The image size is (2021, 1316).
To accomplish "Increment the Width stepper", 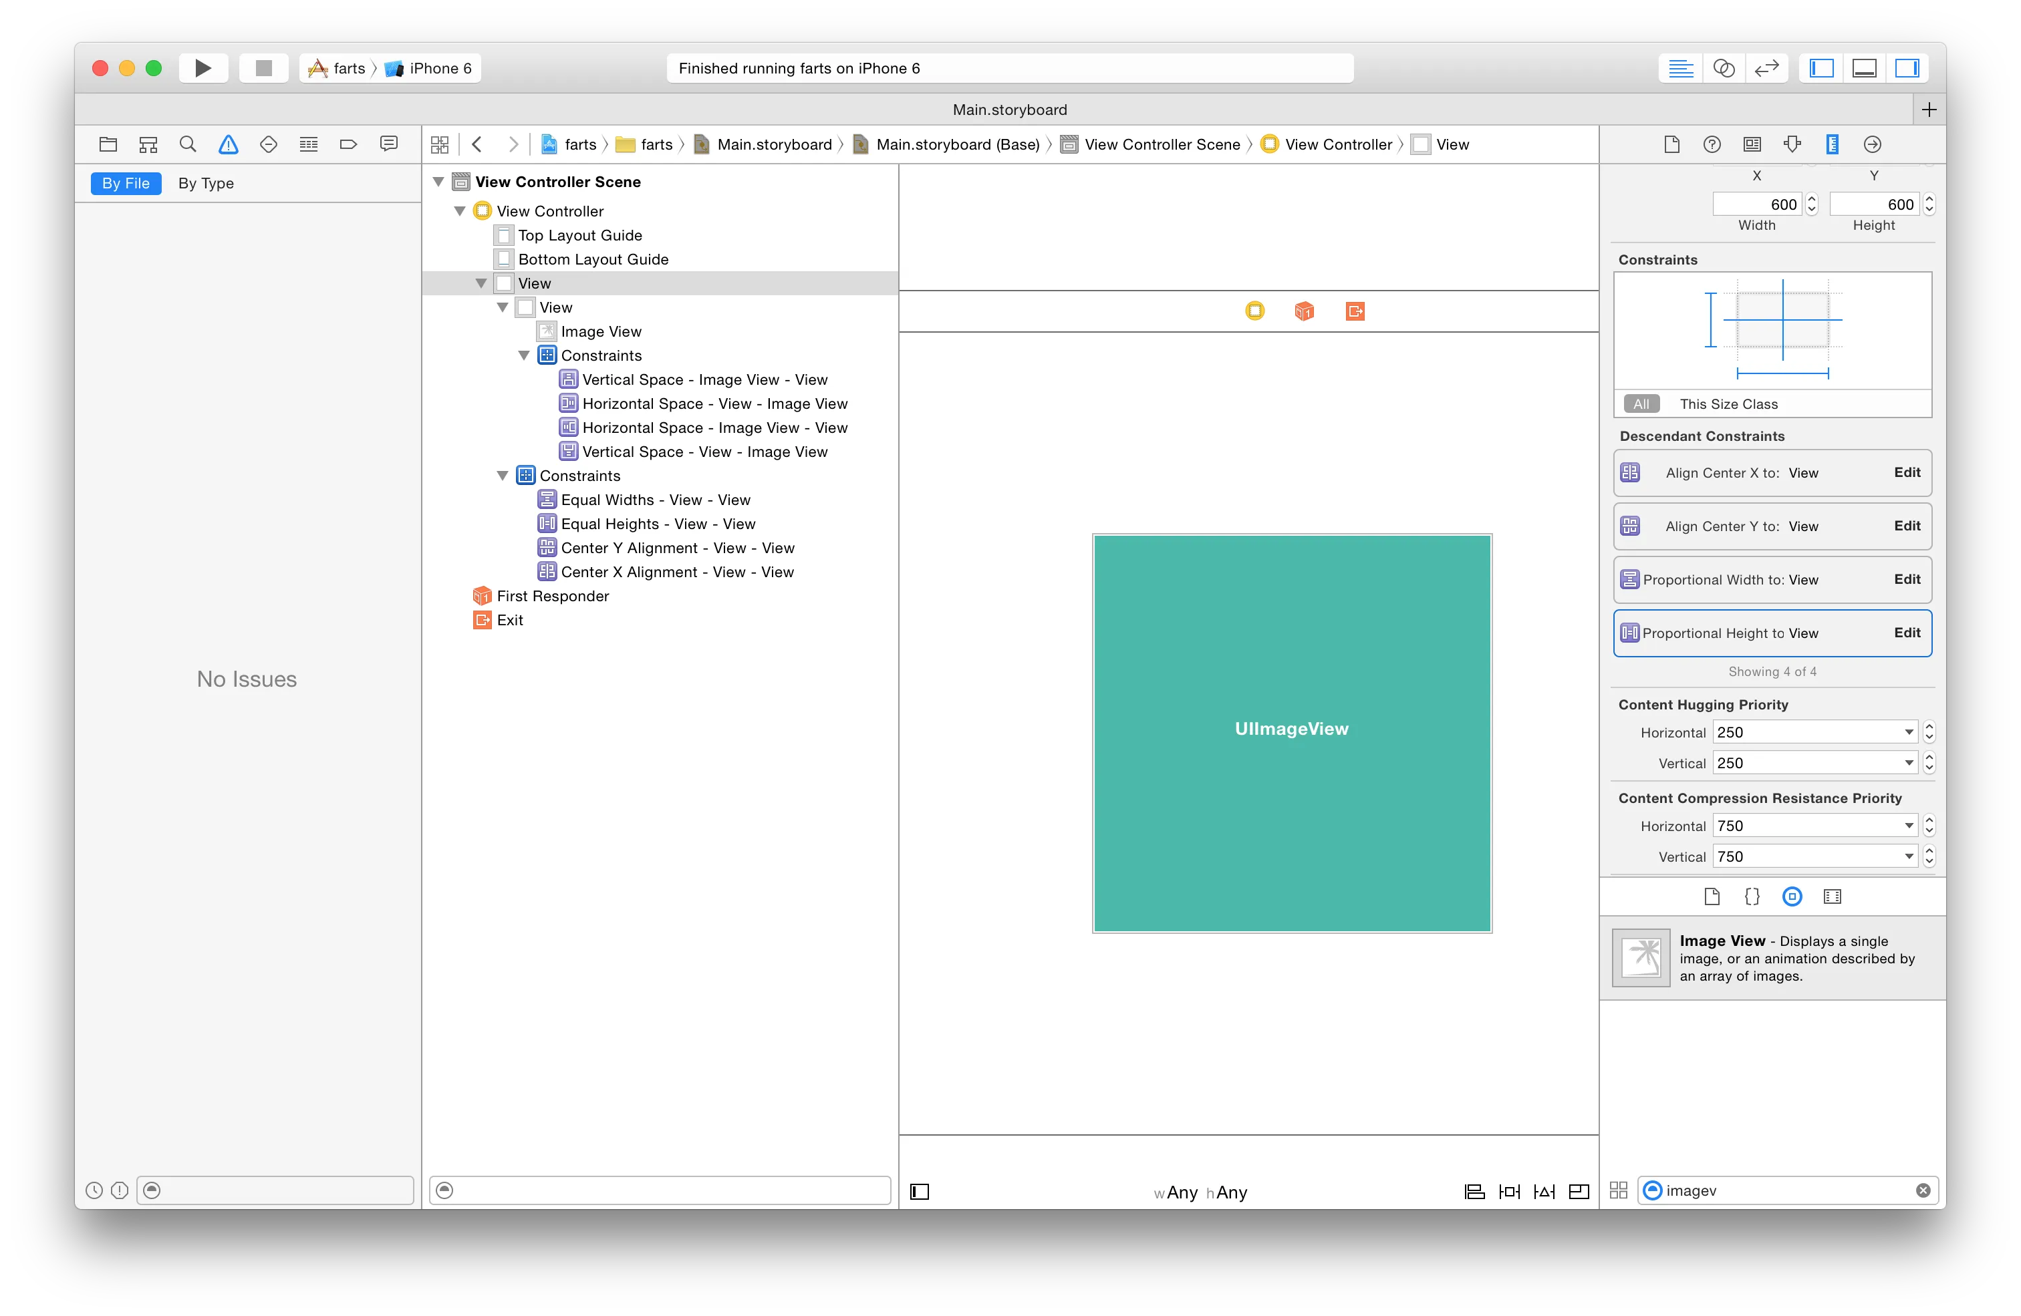I will pos(1811,200).
